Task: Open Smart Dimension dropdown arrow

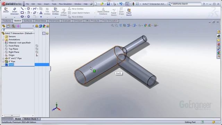Action: click(x=15, y=17)
